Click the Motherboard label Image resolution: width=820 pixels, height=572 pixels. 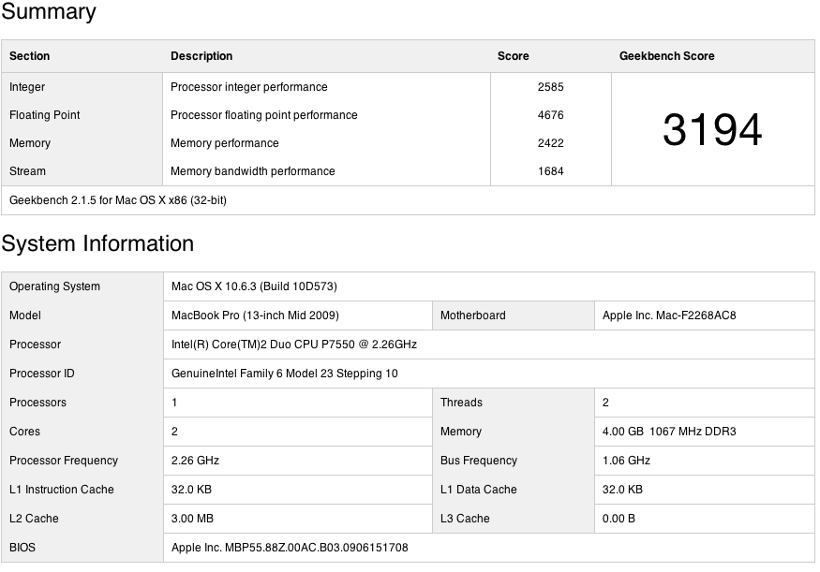472,315
